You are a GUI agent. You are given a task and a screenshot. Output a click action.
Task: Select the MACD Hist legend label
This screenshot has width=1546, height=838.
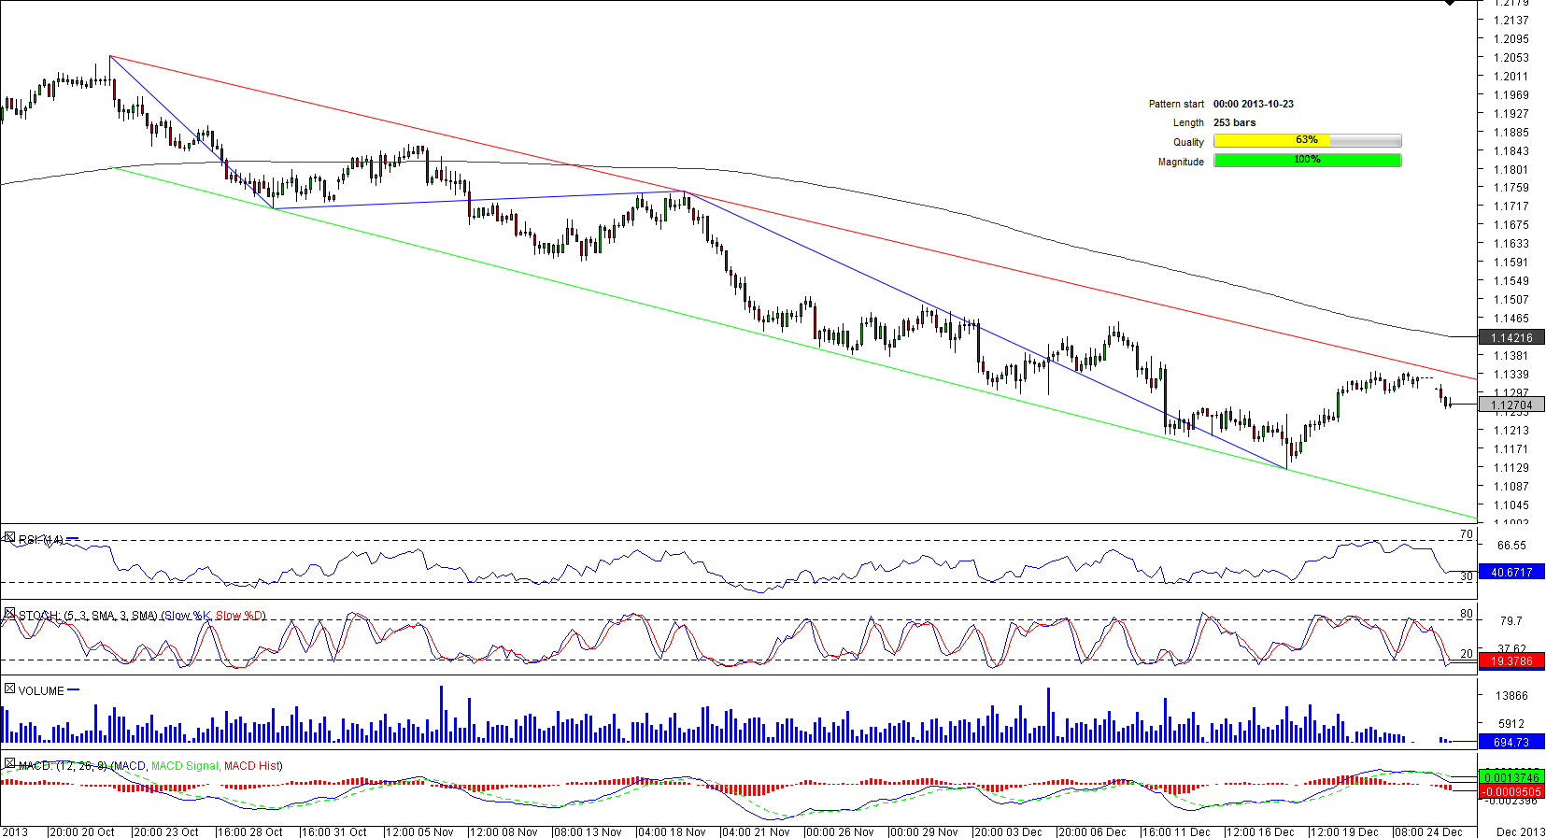[251, 766]
